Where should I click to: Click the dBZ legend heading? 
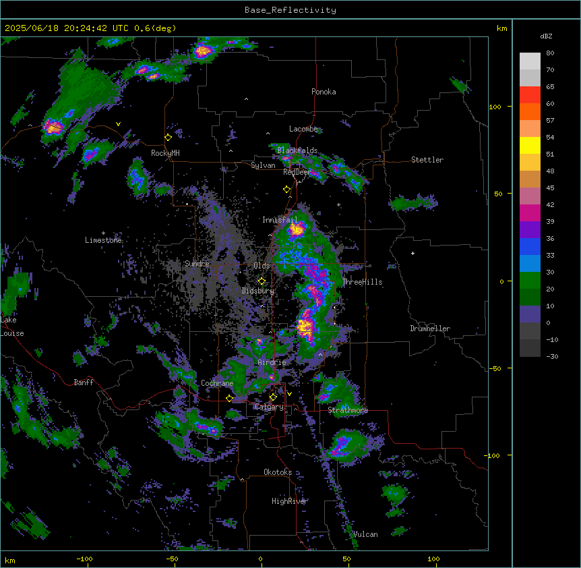(546, 36)
